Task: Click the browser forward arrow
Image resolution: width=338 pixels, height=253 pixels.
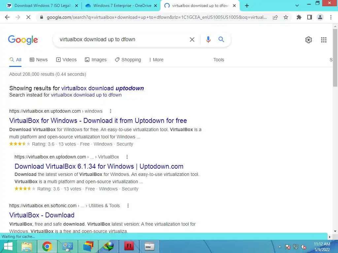Action: [18, 17]
